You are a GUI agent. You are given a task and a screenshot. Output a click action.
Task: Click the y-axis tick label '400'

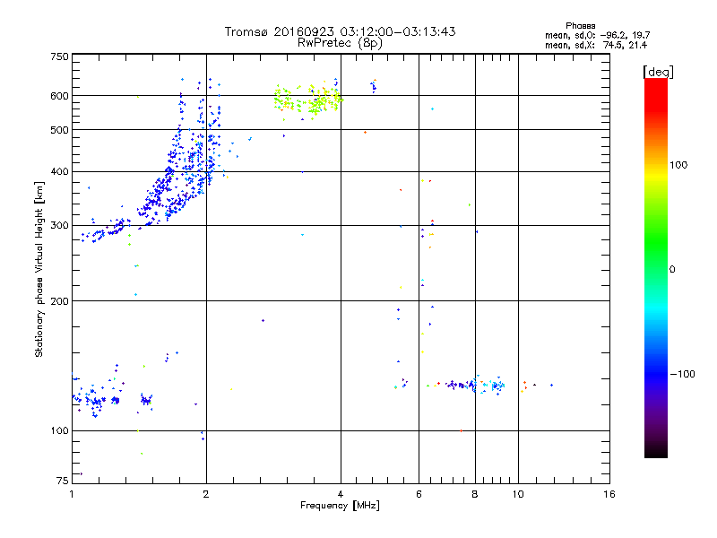point(59,172)
